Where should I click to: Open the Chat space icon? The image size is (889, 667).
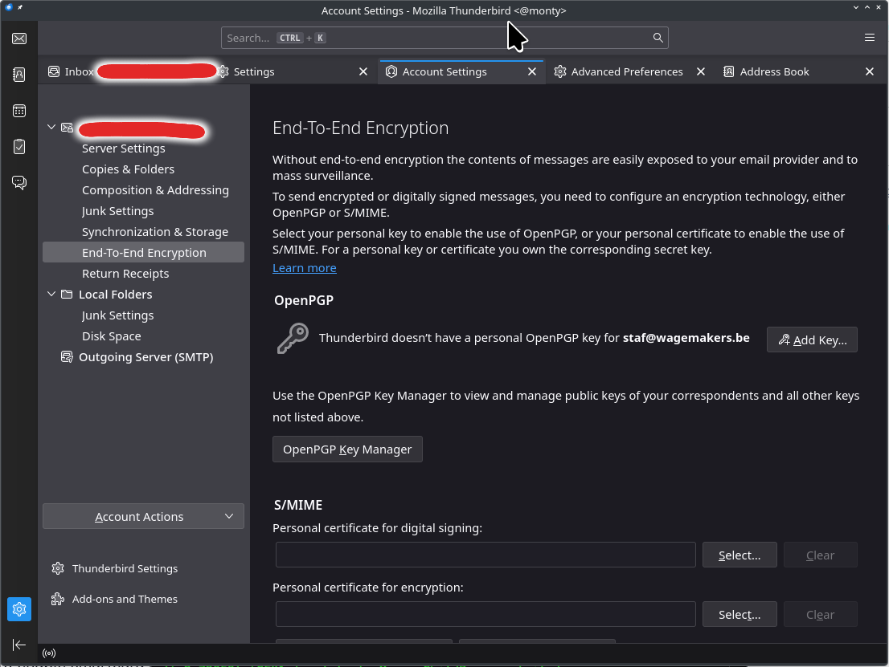point(19,183)
